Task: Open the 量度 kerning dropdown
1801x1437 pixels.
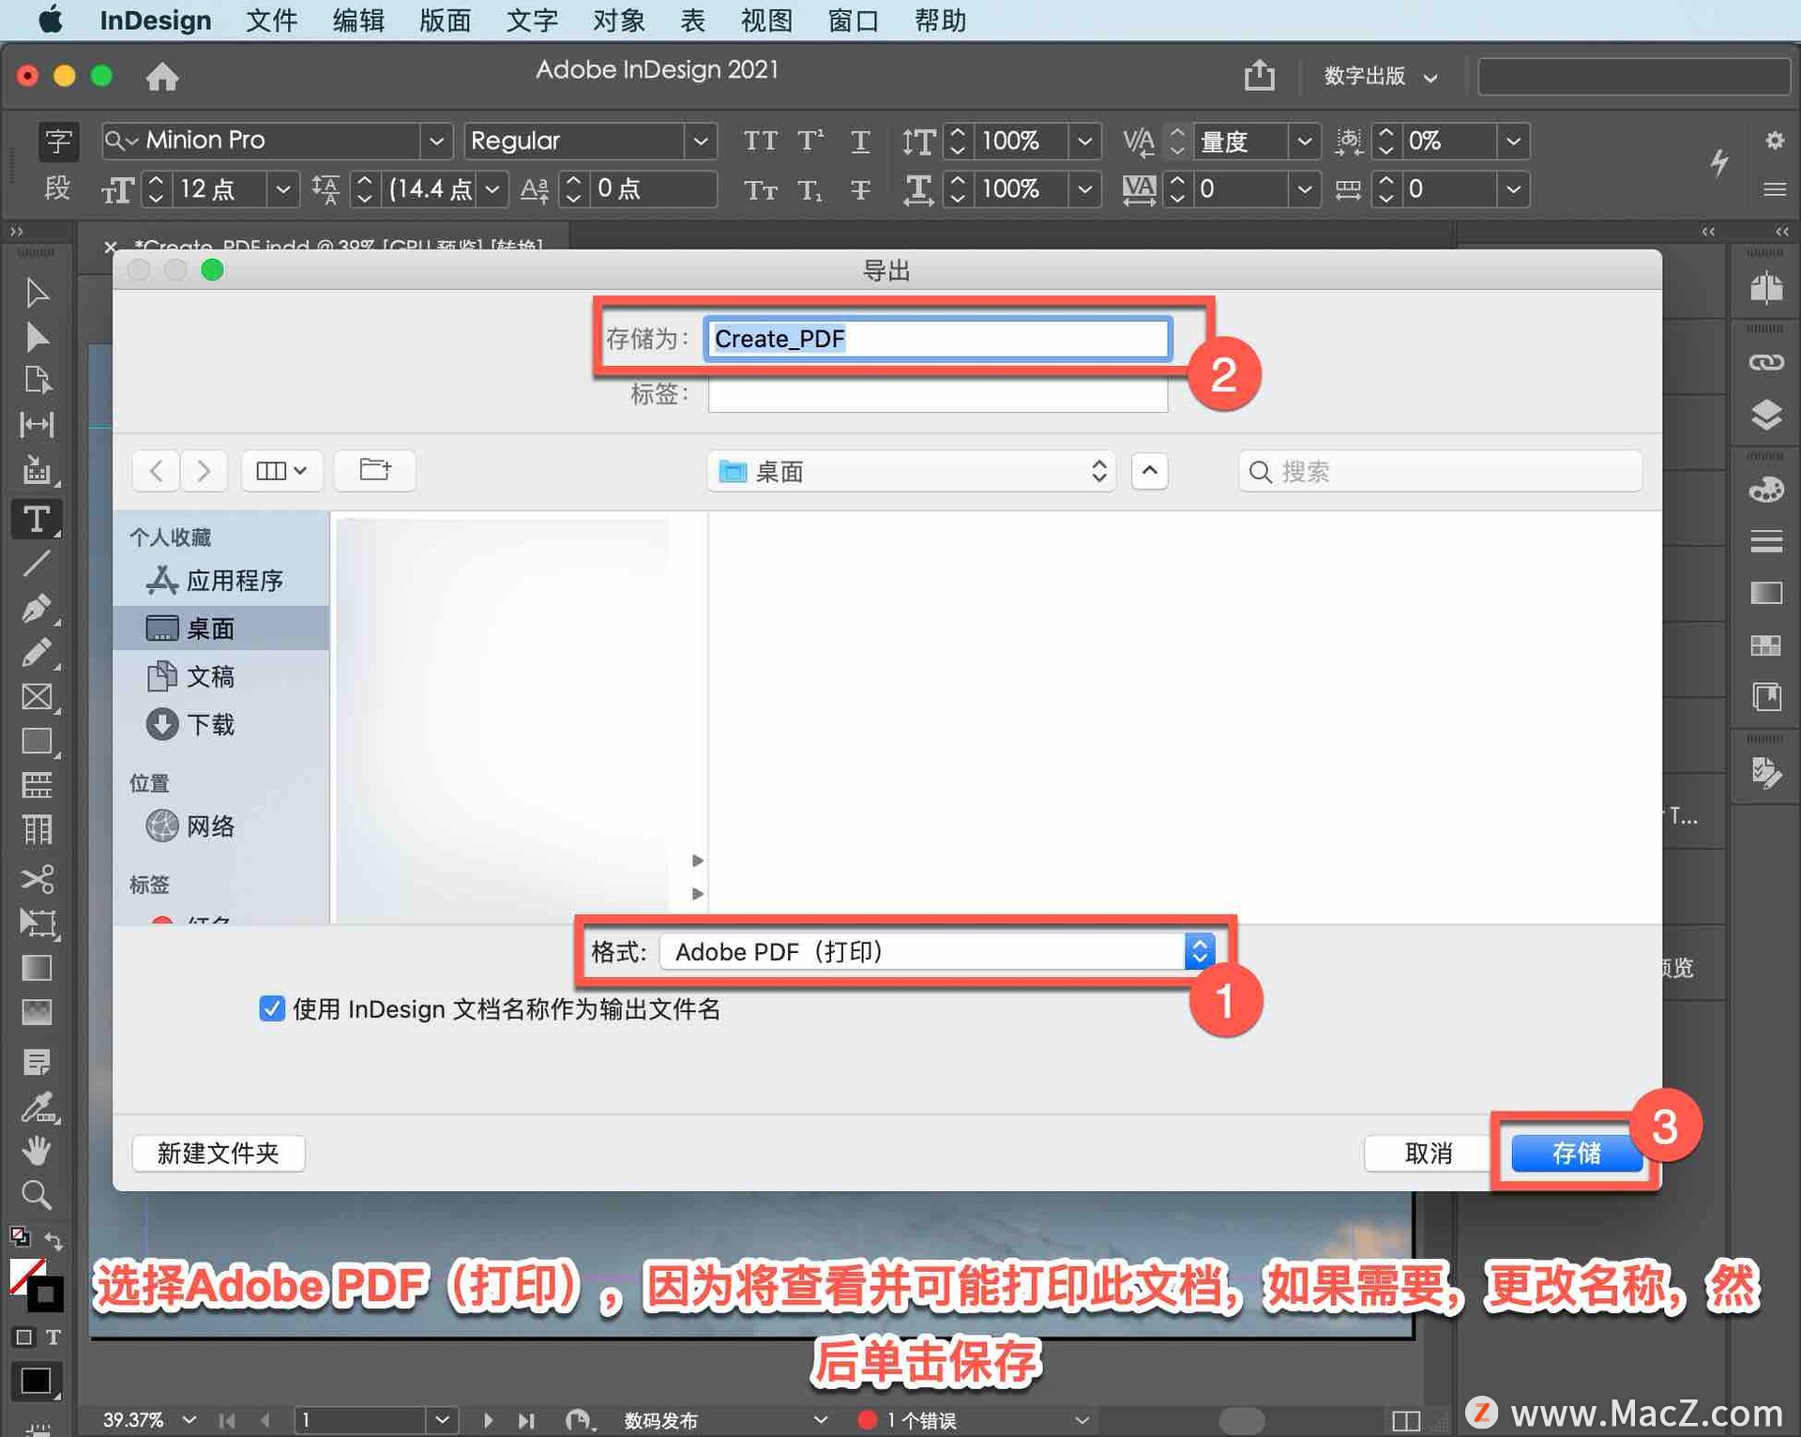Action: pyautogui.click(x=1304, y=141)
